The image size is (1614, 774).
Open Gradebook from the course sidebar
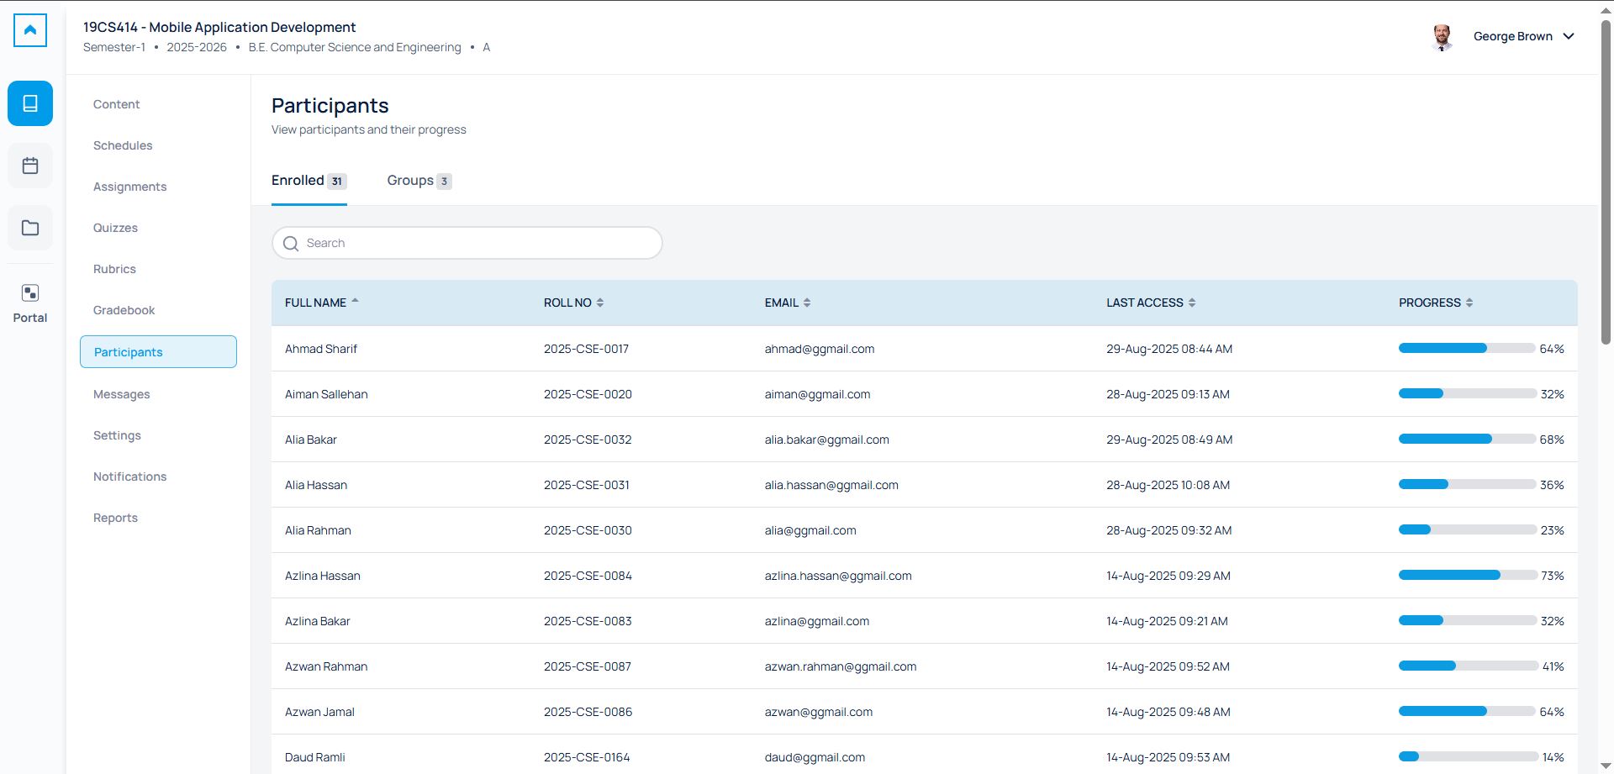[124, 310]
